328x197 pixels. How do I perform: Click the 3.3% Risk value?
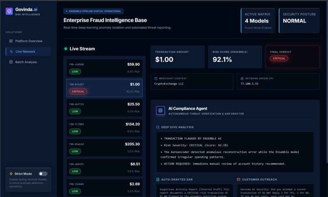tap(133, 191)
